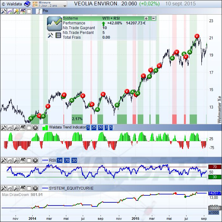Click the Total Frais row
The height and width of the screenshot is (222, 222).
(x=109, y=37)
